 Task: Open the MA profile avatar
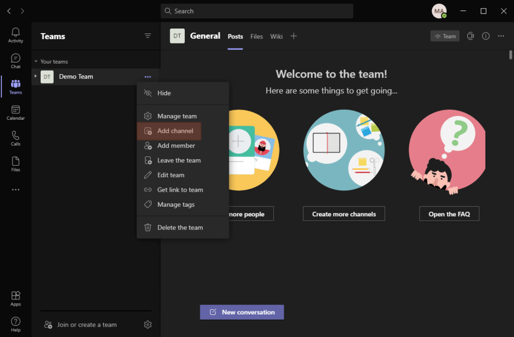pyautogui.click(x=439, y=11)
